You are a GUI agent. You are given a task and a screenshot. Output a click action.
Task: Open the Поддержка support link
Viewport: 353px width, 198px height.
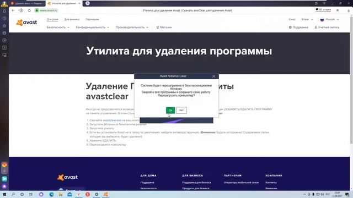tap(298, 28)
